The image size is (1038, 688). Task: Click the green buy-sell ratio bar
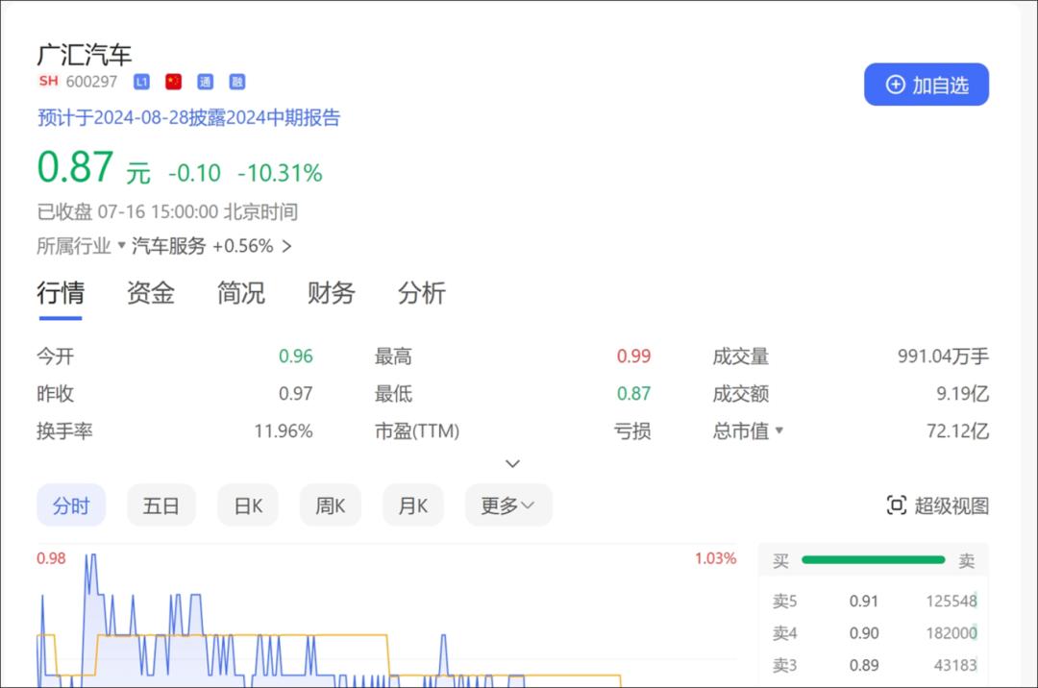point(873,560)
